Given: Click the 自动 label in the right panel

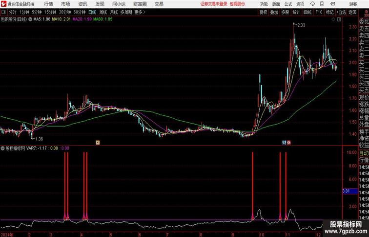Looking at the screenshot, I should click(x=364, y=153).
